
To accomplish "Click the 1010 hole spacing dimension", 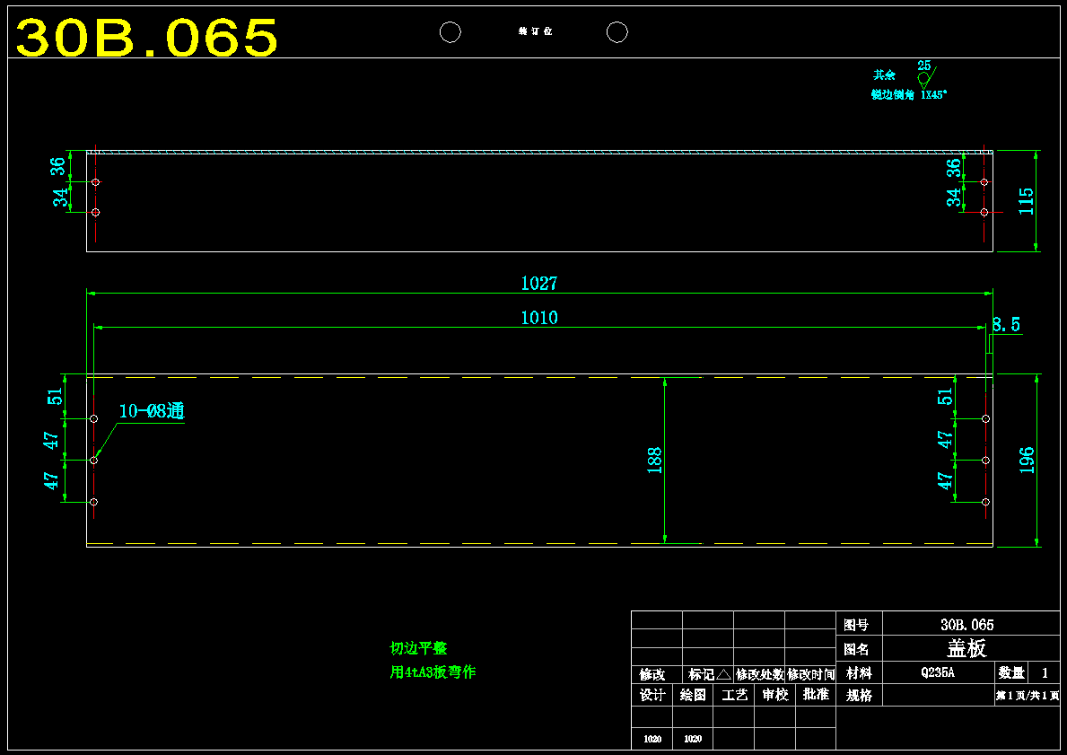I will (x=539, y=318).
